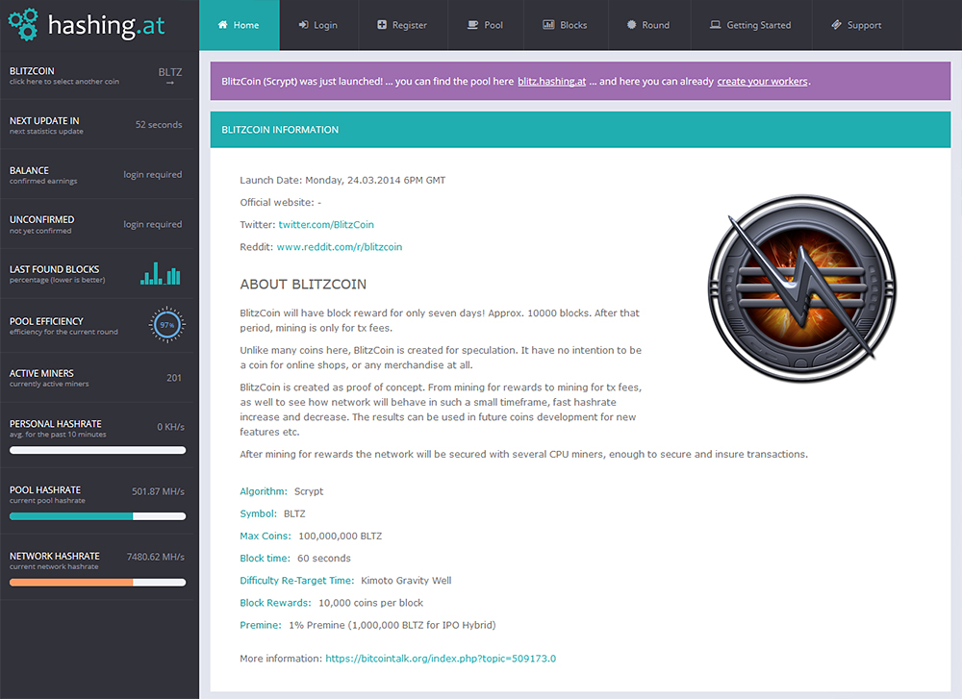Click the Blocks chart icon
This screenshot has width=962, height=699.
[x=548, y=25]
